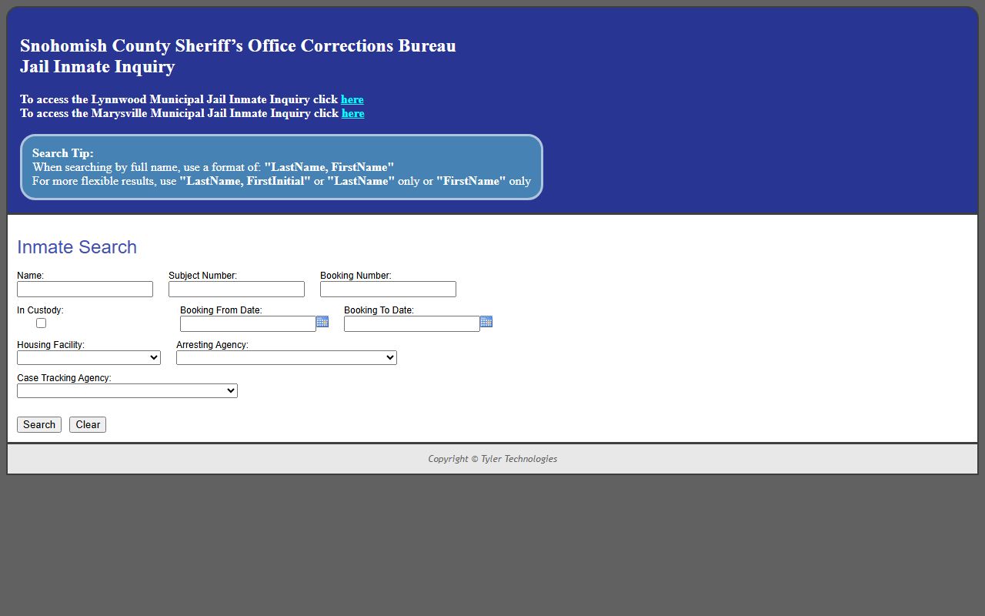Click inside the Booking To Date field

(x=412, y=324)
